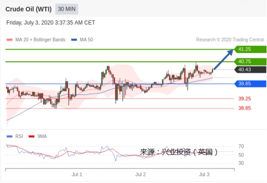Click the 40.75 green price tag
Screen dimensions: 267x183
(250, 61)
